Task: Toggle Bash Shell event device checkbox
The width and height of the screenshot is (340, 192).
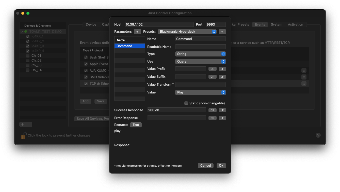Action: pos(86,57)
